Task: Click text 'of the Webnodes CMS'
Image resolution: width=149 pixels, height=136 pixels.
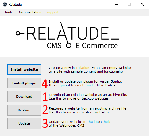Action: (67, 125)
